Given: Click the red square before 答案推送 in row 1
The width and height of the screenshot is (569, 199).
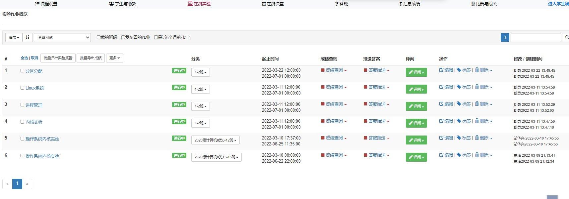Looking at the screenshot, I should point(365,70).
